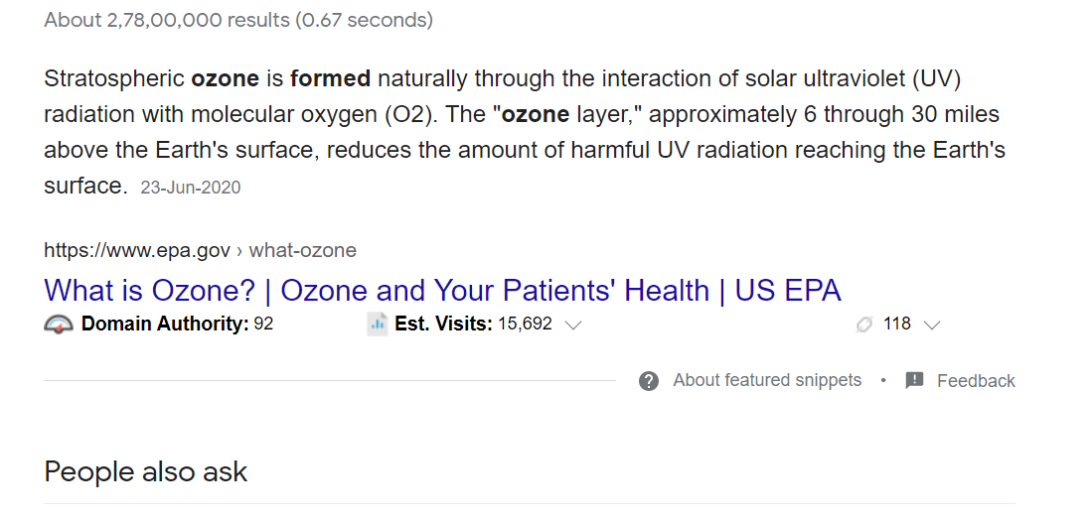Click the Feedback text link
This screenshot has width=1092, height=521.
pos(976,381)
